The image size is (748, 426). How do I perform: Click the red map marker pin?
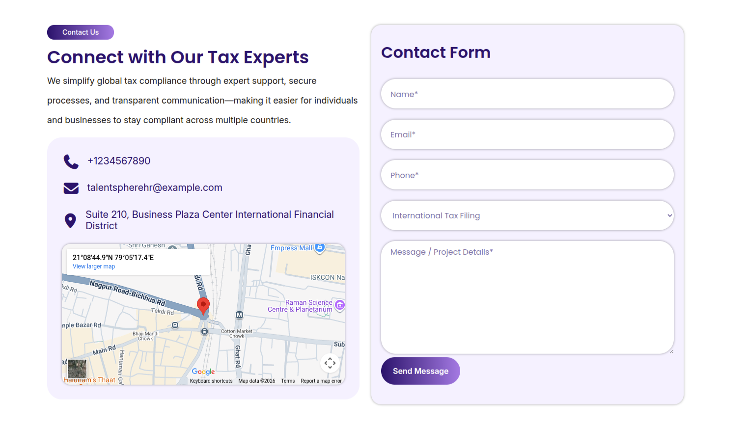[203, 305]
